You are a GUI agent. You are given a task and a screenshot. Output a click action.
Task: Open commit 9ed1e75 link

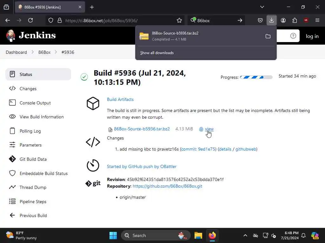tap(199, 149)
